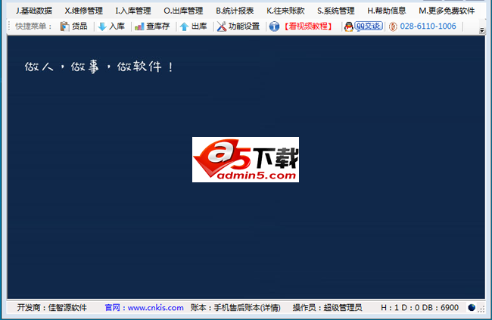Viewport: 492px width, 320px height.
Task: Open the K.往来账款 menu
Action: click(x=285, y=11)
